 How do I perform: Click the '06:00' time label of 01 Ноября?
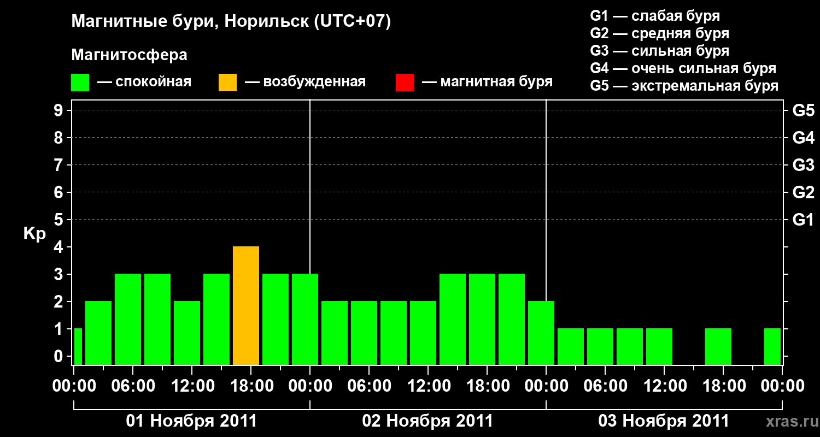133,386
